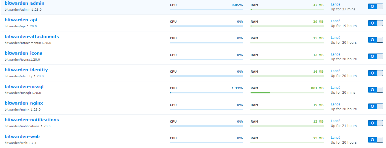Select the bitwarden/identity:1.28.0 image label
This screenshot has height=148, width=386.
tap(24, 76)
